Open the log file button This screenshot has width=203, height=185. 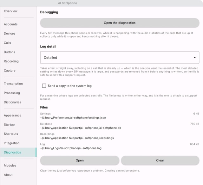point(80,160)
